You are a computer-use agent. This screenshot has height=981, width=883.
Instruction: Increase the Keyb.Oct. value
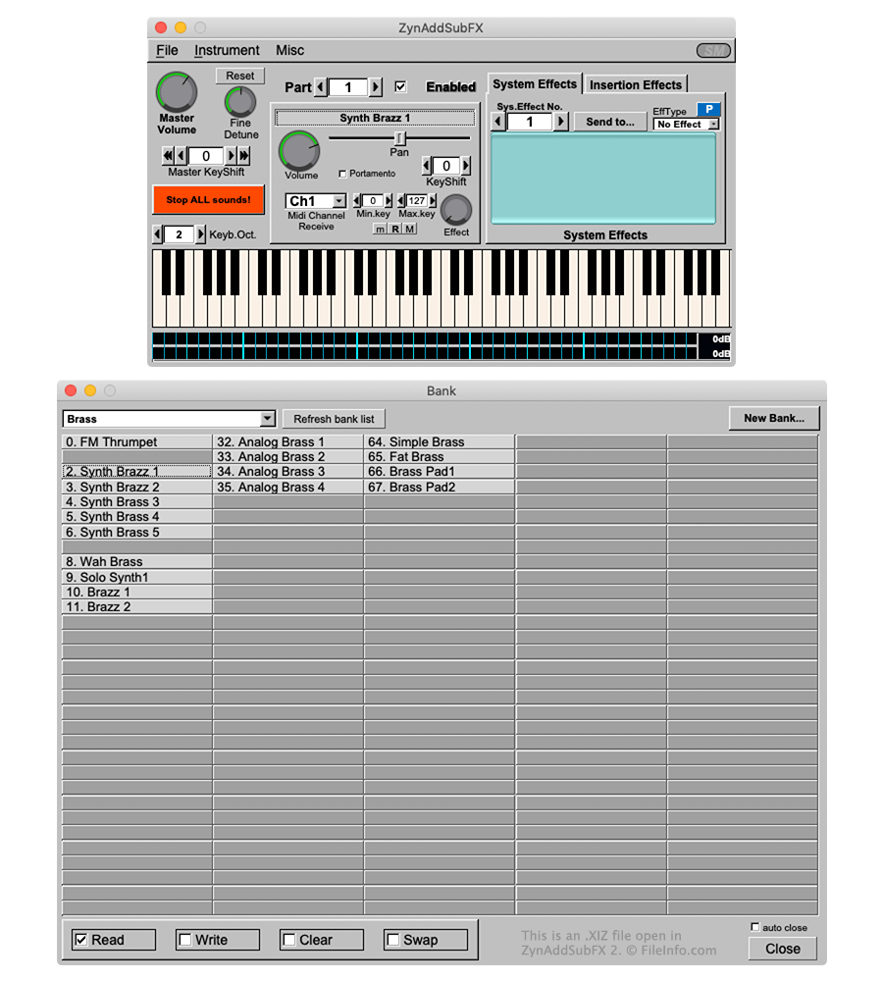200,234
